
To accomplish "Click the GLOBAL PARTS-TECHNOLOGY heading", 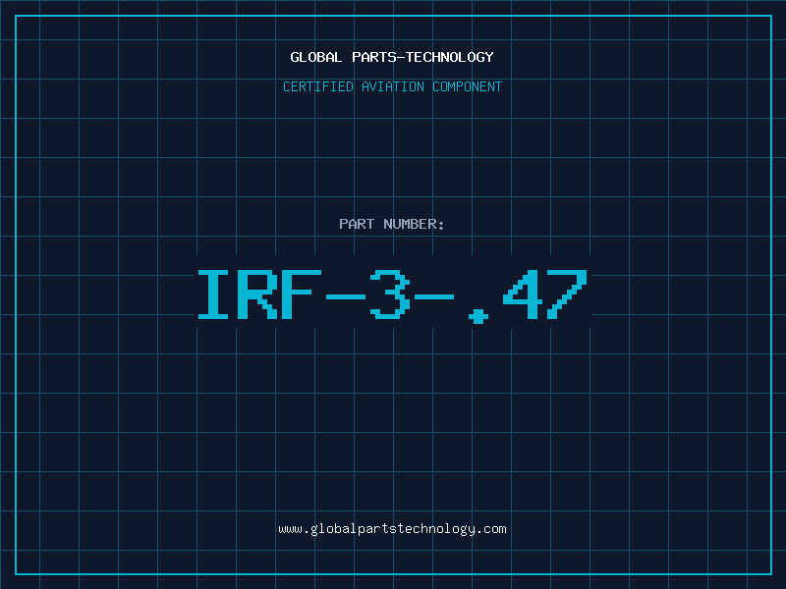I will pos(392,57).
